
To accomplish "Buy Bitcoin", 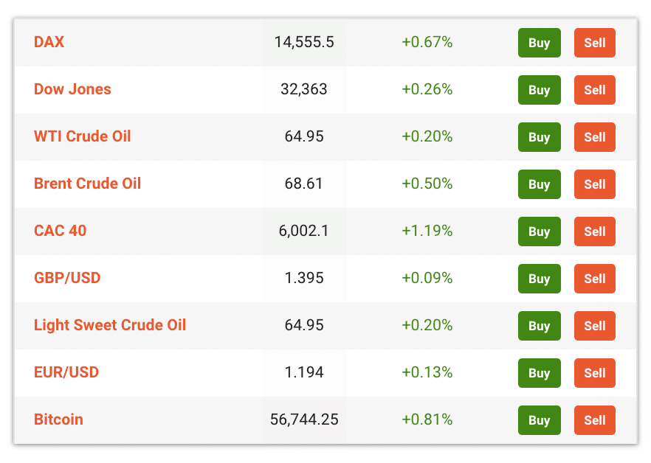I will [539, 420].
